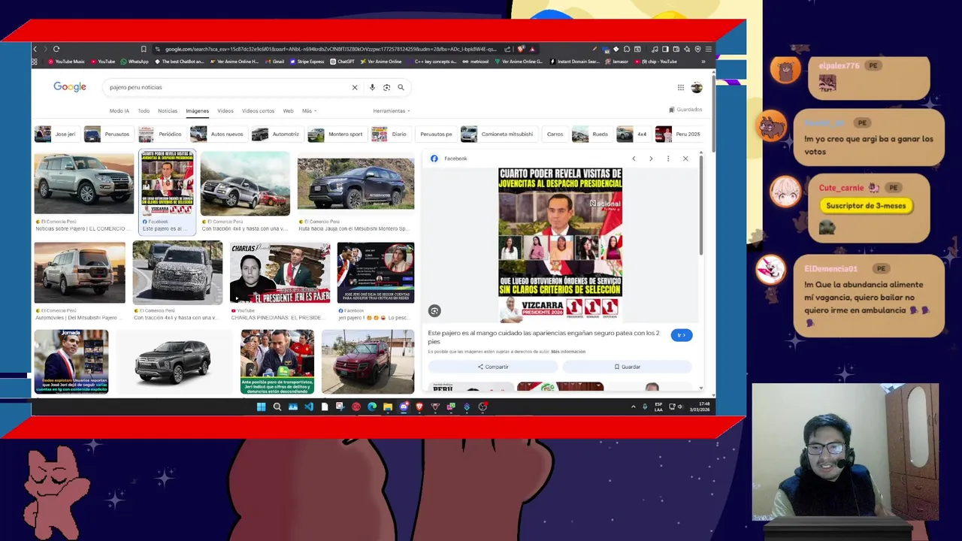Switch to the Modo IA tab
The width and height of the screenshot is (962, 541).
pyautogui.click(x=119, y=110)
